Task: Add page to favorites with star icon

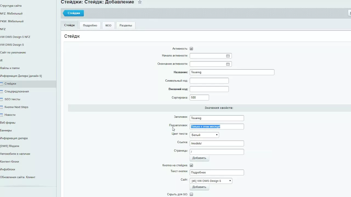Action: (140, 2)
